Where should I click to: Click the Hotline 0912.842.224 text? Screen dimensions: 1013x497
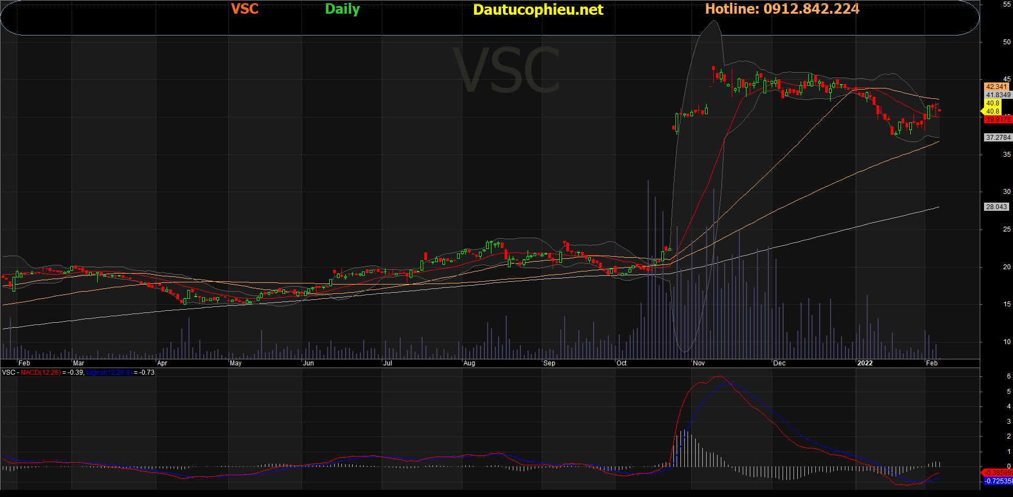[782, 9]
